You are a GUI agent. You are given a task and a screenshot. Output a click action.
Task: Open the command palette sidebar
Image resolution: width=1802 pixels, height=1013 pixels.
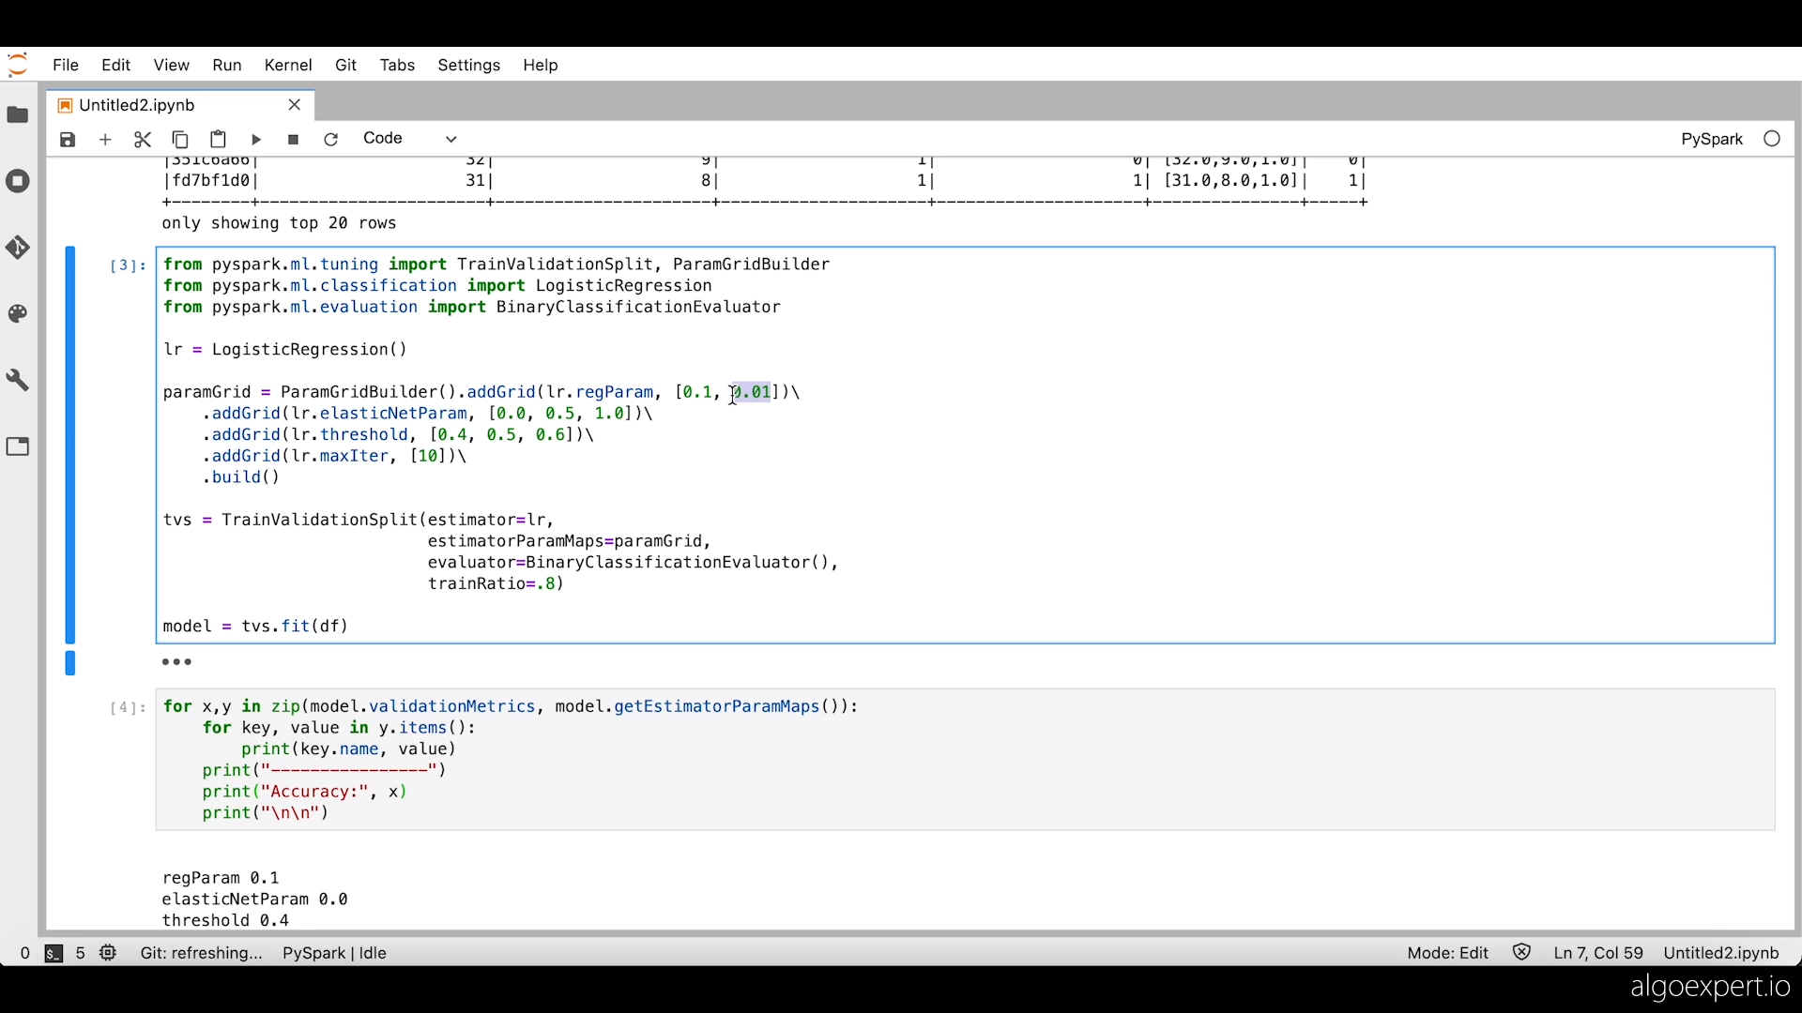(x=17, y=313)
